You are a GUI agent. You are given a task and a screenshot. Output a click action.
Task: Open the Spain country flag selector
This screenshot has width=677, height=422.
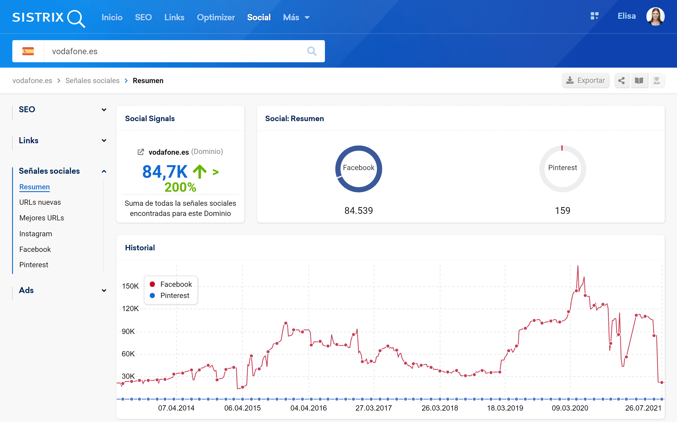pos(28,51)
